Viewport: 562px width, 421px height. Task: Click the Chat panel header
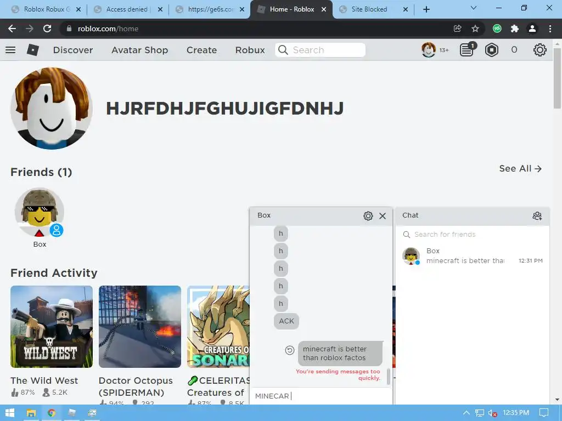[x=473, y=215]
